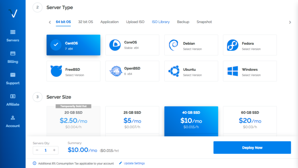Screen dimensions: 298x168
Task: Open the Update Settings link
Action: coord(134,163)
